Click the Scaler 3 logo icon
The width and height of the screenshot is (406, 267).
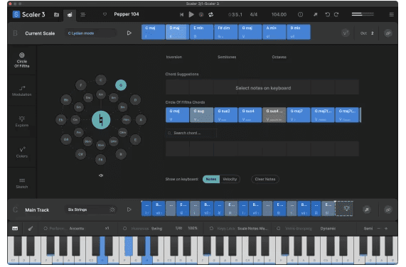pyautogui.click(x=16, y=14)
